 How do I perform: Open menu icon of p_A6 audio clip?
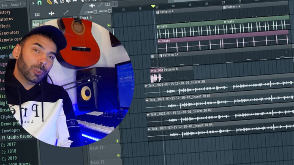152,71
